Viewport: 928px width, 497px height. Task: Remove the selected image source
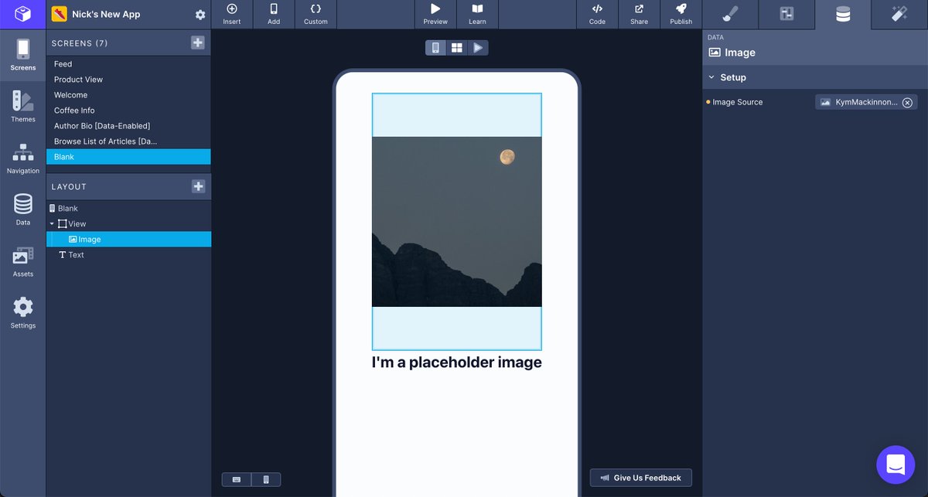(908, 101)
